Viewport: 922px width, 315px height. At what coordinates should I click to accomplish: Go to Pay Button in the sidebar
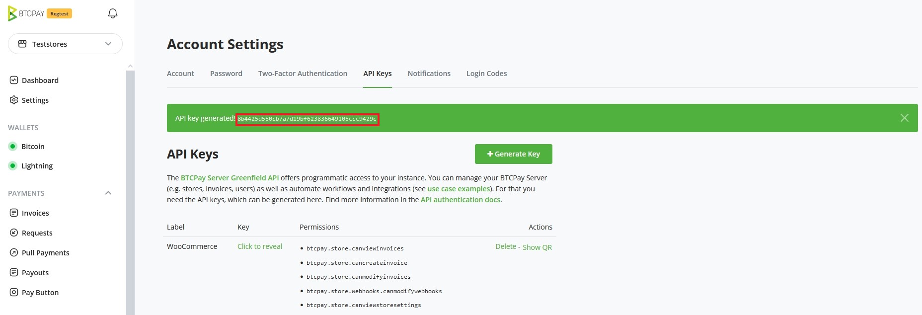40,292
